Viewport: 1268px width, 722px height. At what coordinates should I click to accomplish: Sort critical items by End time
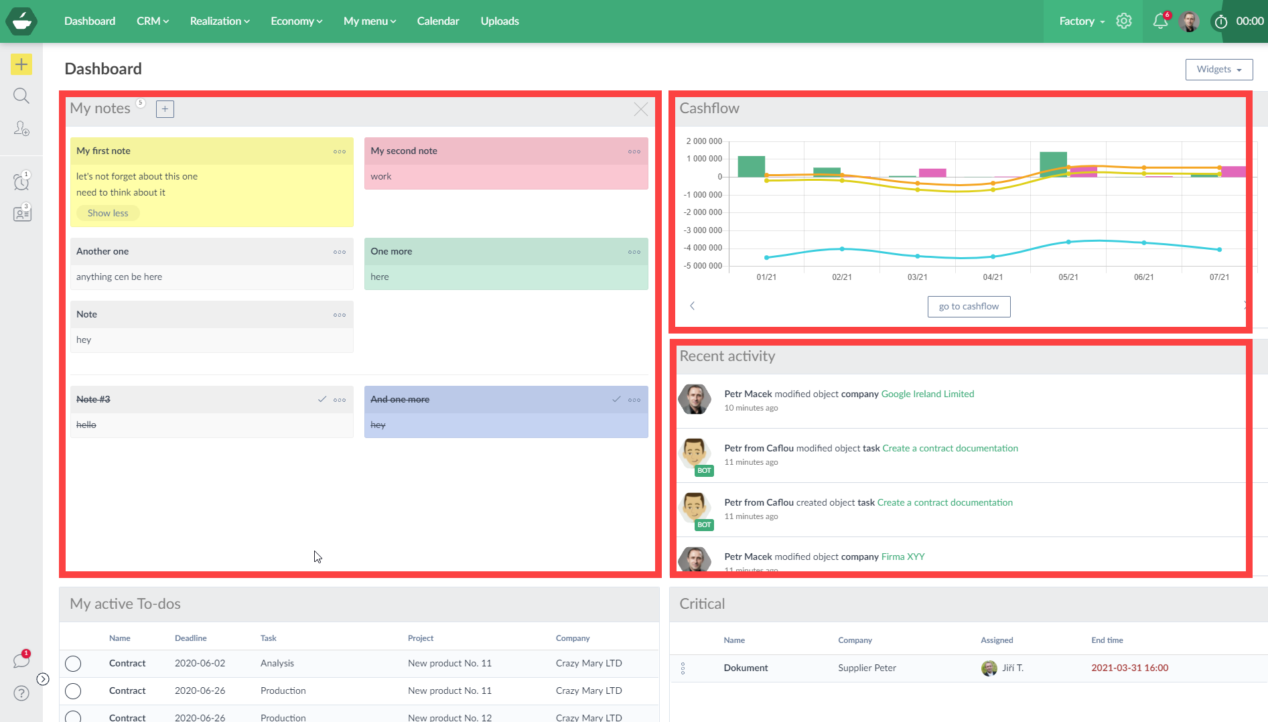pos(1107,641)
